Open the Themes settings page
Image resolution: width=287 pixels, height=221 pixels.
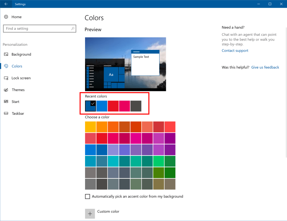click(x=19, y=90)
